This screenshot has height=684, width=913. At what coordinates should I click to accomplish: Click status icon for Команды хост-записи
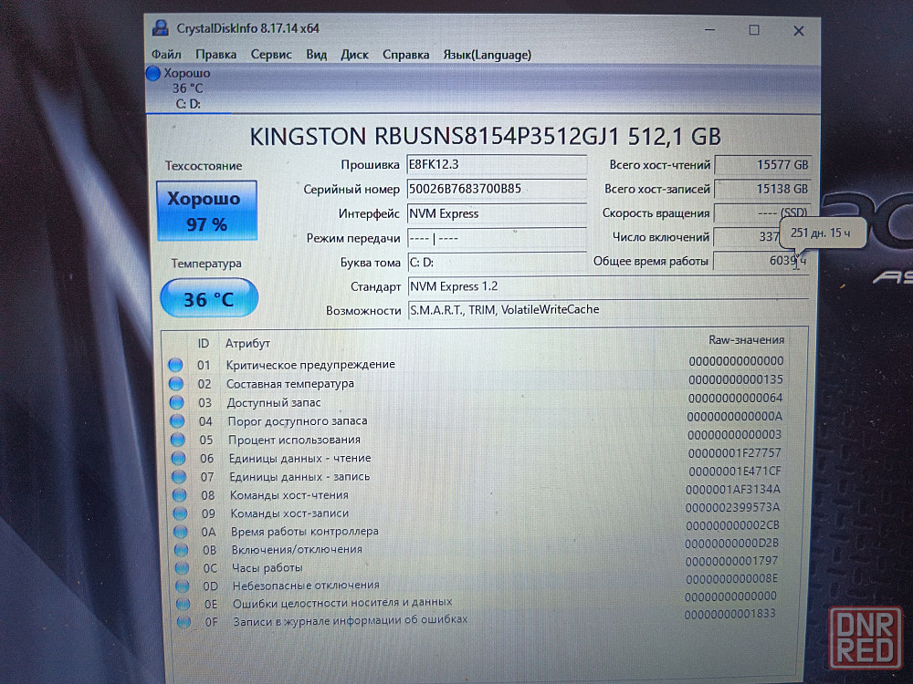point(180,513)
